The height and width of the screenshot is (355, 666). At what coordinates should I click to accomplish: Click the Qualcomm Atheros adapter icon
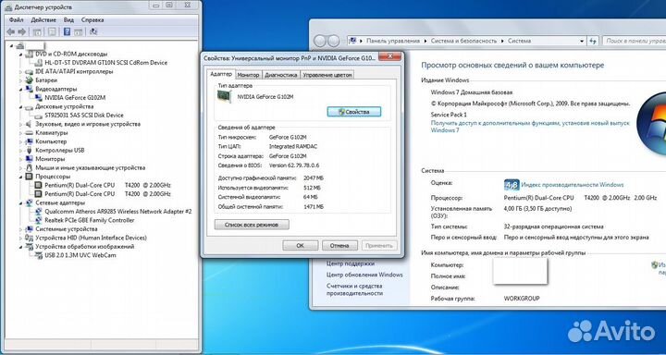(x=38, y=212)
